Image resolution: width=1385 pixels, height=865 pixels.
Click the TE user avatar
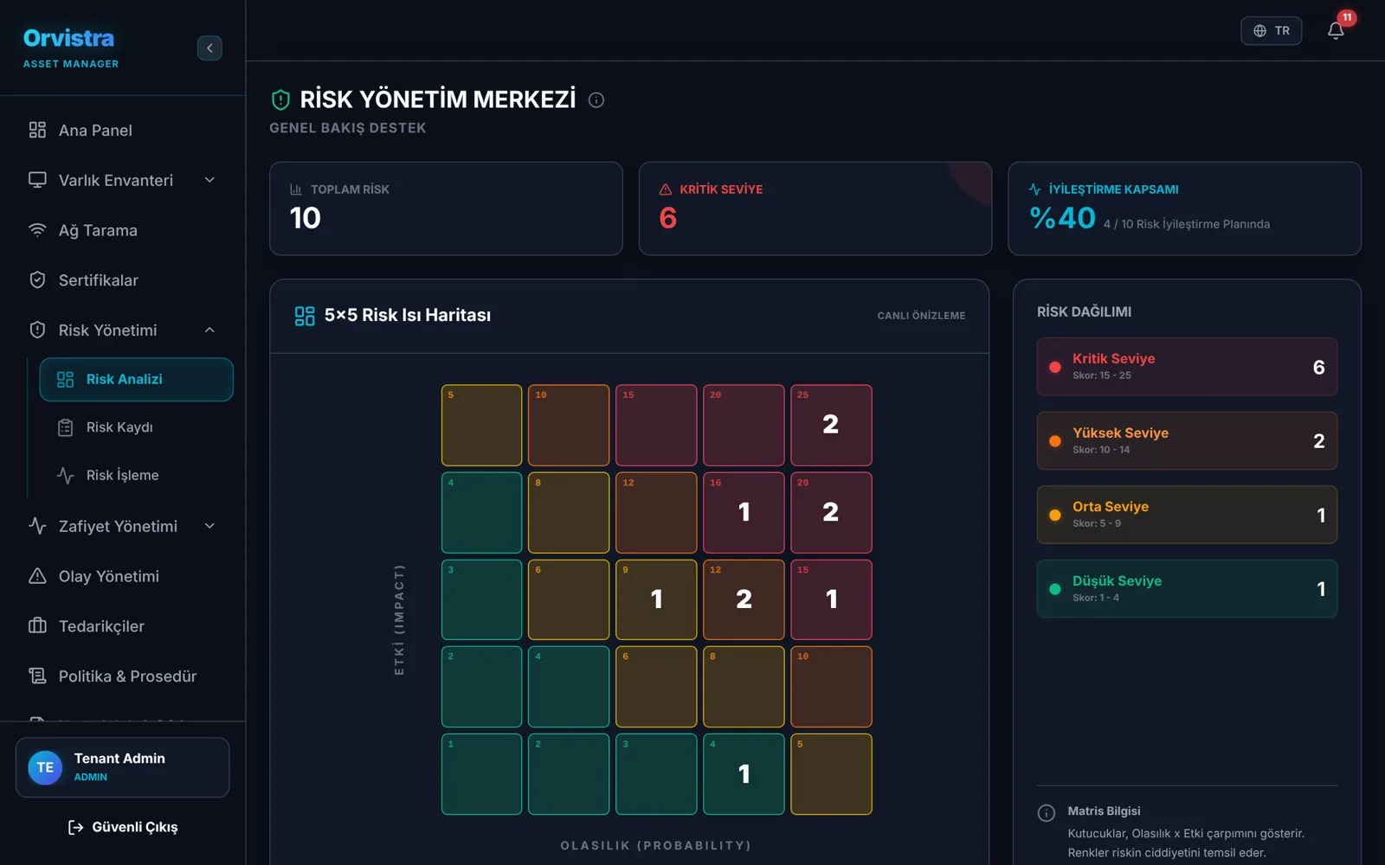point(45,767)
